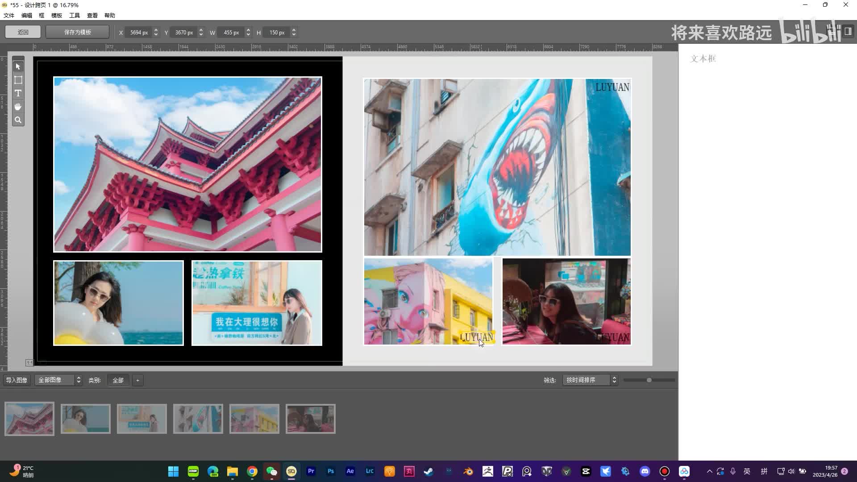Toggle the right side panel layout icon
The height and width of the screenshot is (482, 857).
(848, 31)
